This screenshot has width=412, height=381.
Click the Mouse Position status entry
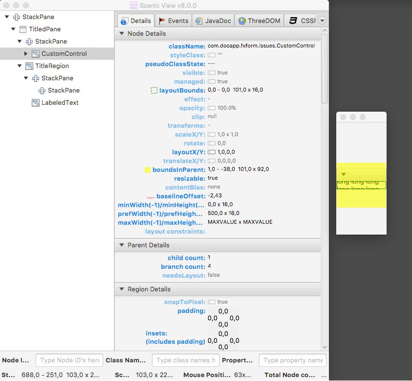217,375
